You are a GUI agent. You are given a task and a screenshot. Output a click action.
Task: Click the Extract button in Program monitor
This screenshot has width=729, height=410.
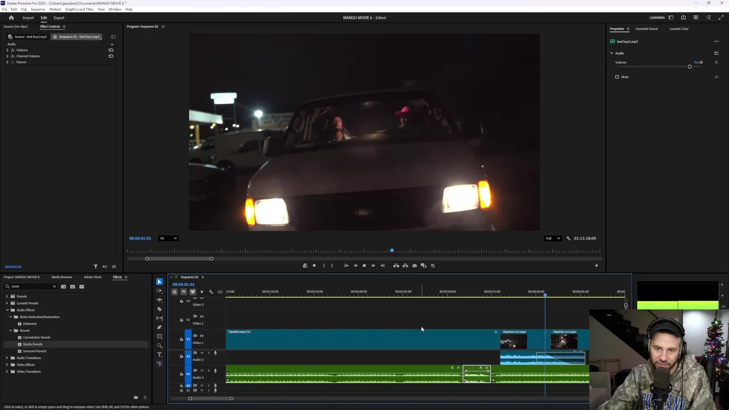[x=406, y=265]
